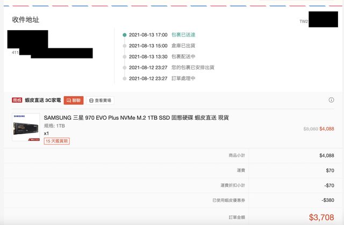The height and width of the screenshot is (225, 344).
Task: Click the 15 天鑑賞期 tag
Action: point(56,141)
